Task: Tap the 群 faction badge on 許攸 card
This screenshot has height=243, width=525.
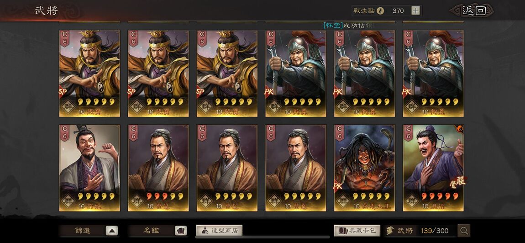Action: tap(68, 201)
